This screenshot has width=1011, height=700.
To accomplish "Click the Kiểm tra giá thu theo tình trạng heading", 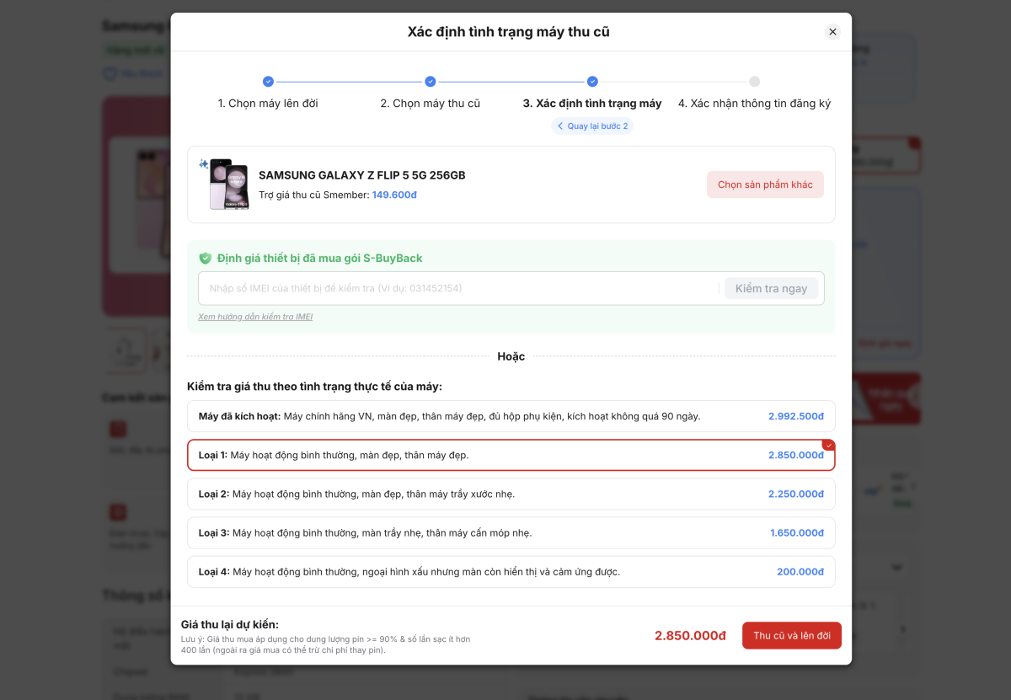I will [314, 387].
